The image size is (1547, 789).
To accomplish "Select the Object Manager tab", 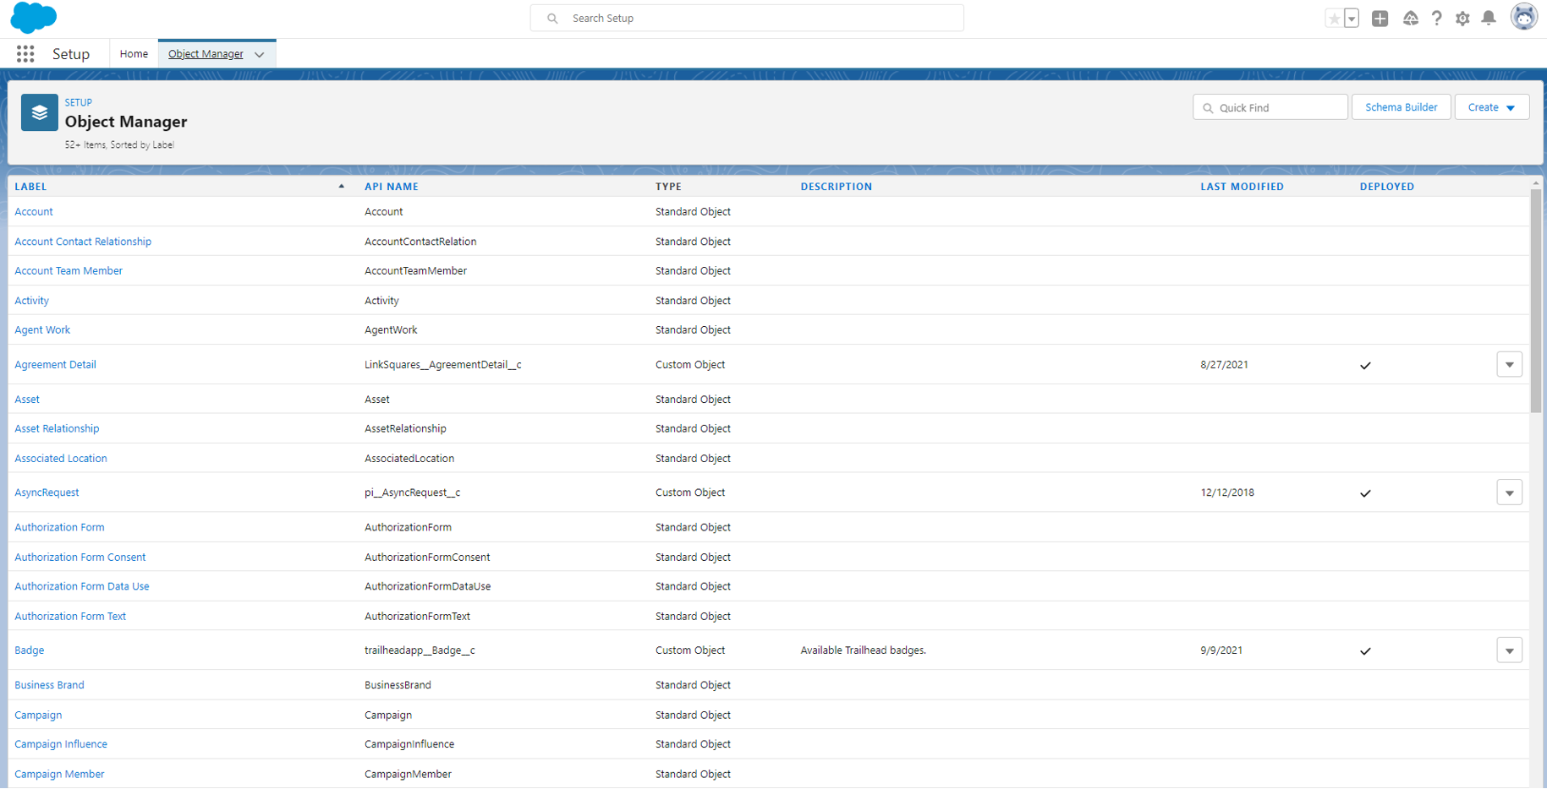I will 206,54.
